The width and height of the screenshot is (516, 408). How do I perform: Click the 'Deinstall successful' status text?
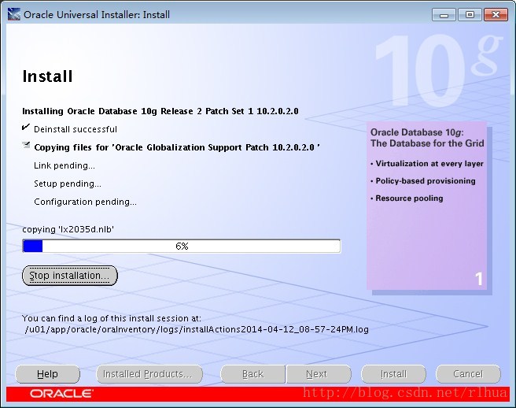coord(76,129)
